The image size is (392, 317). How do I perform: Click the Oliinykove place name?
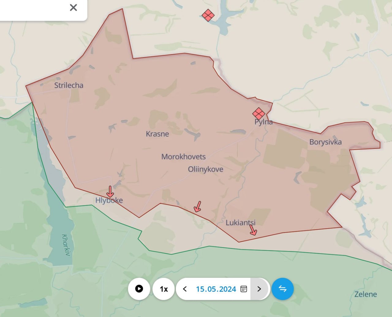(205, 169)
